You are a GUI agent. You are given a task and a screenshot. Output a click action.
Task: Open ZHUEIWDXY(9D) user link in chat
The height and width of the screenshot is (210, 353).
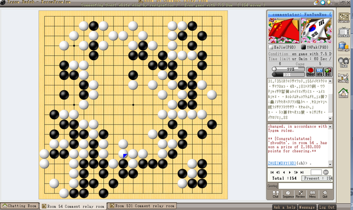coord(282,163)
